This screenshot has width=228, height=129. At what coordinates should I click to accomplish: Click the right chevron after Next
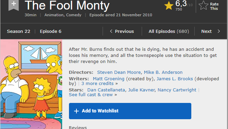point(219,31)
